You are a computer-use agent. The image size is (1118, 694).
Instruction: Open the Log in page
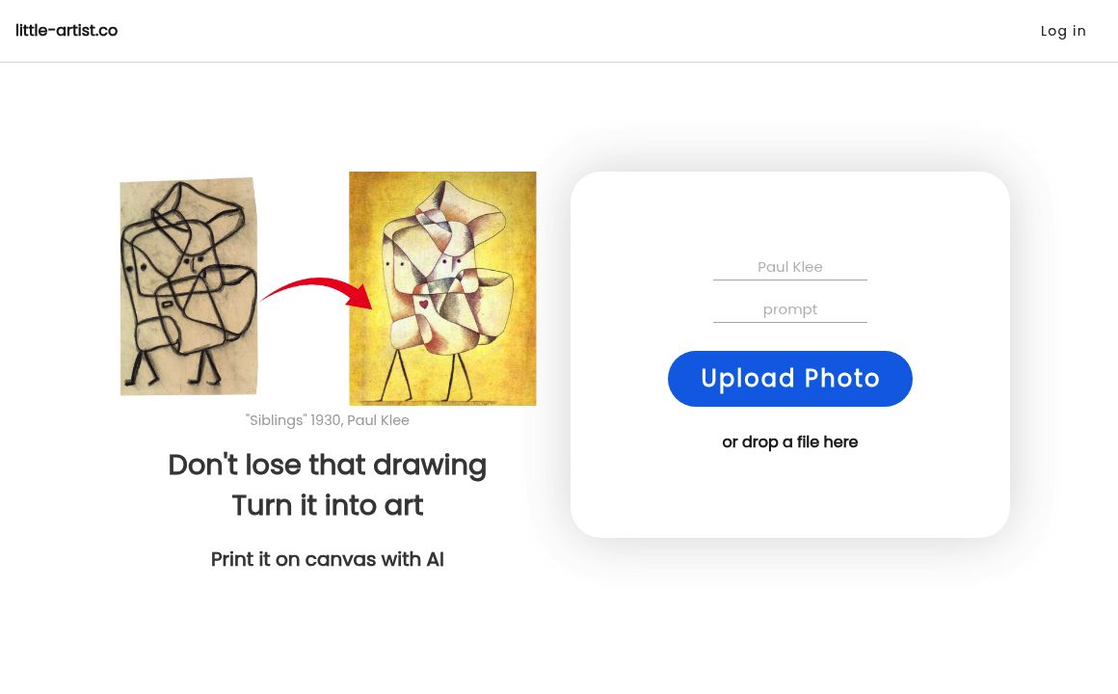1063,31
